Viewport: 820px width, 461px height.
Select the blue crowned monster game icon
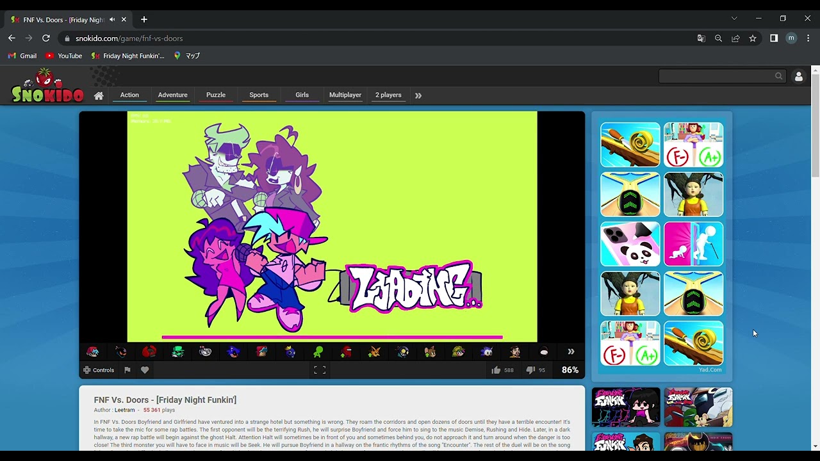(x=290, y=352)
